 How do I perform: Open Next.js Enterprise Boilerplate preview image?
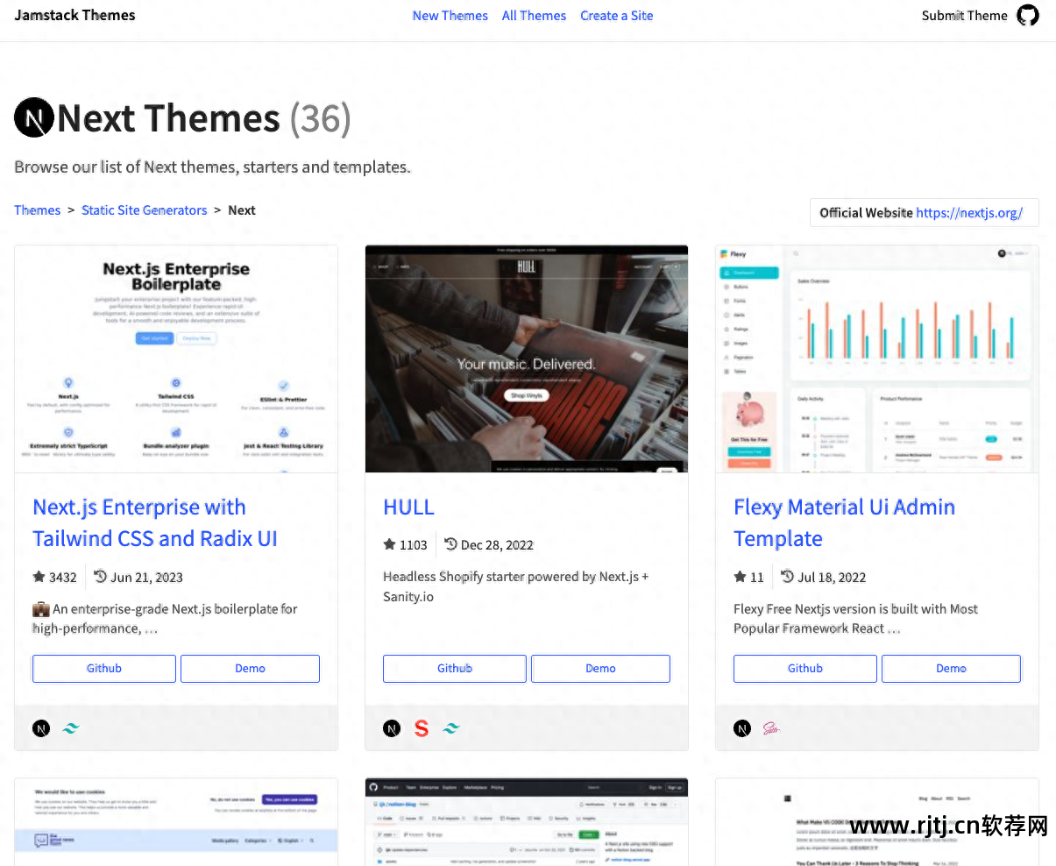176,359
